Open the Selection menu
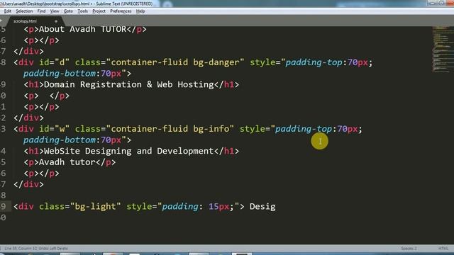 24,11
